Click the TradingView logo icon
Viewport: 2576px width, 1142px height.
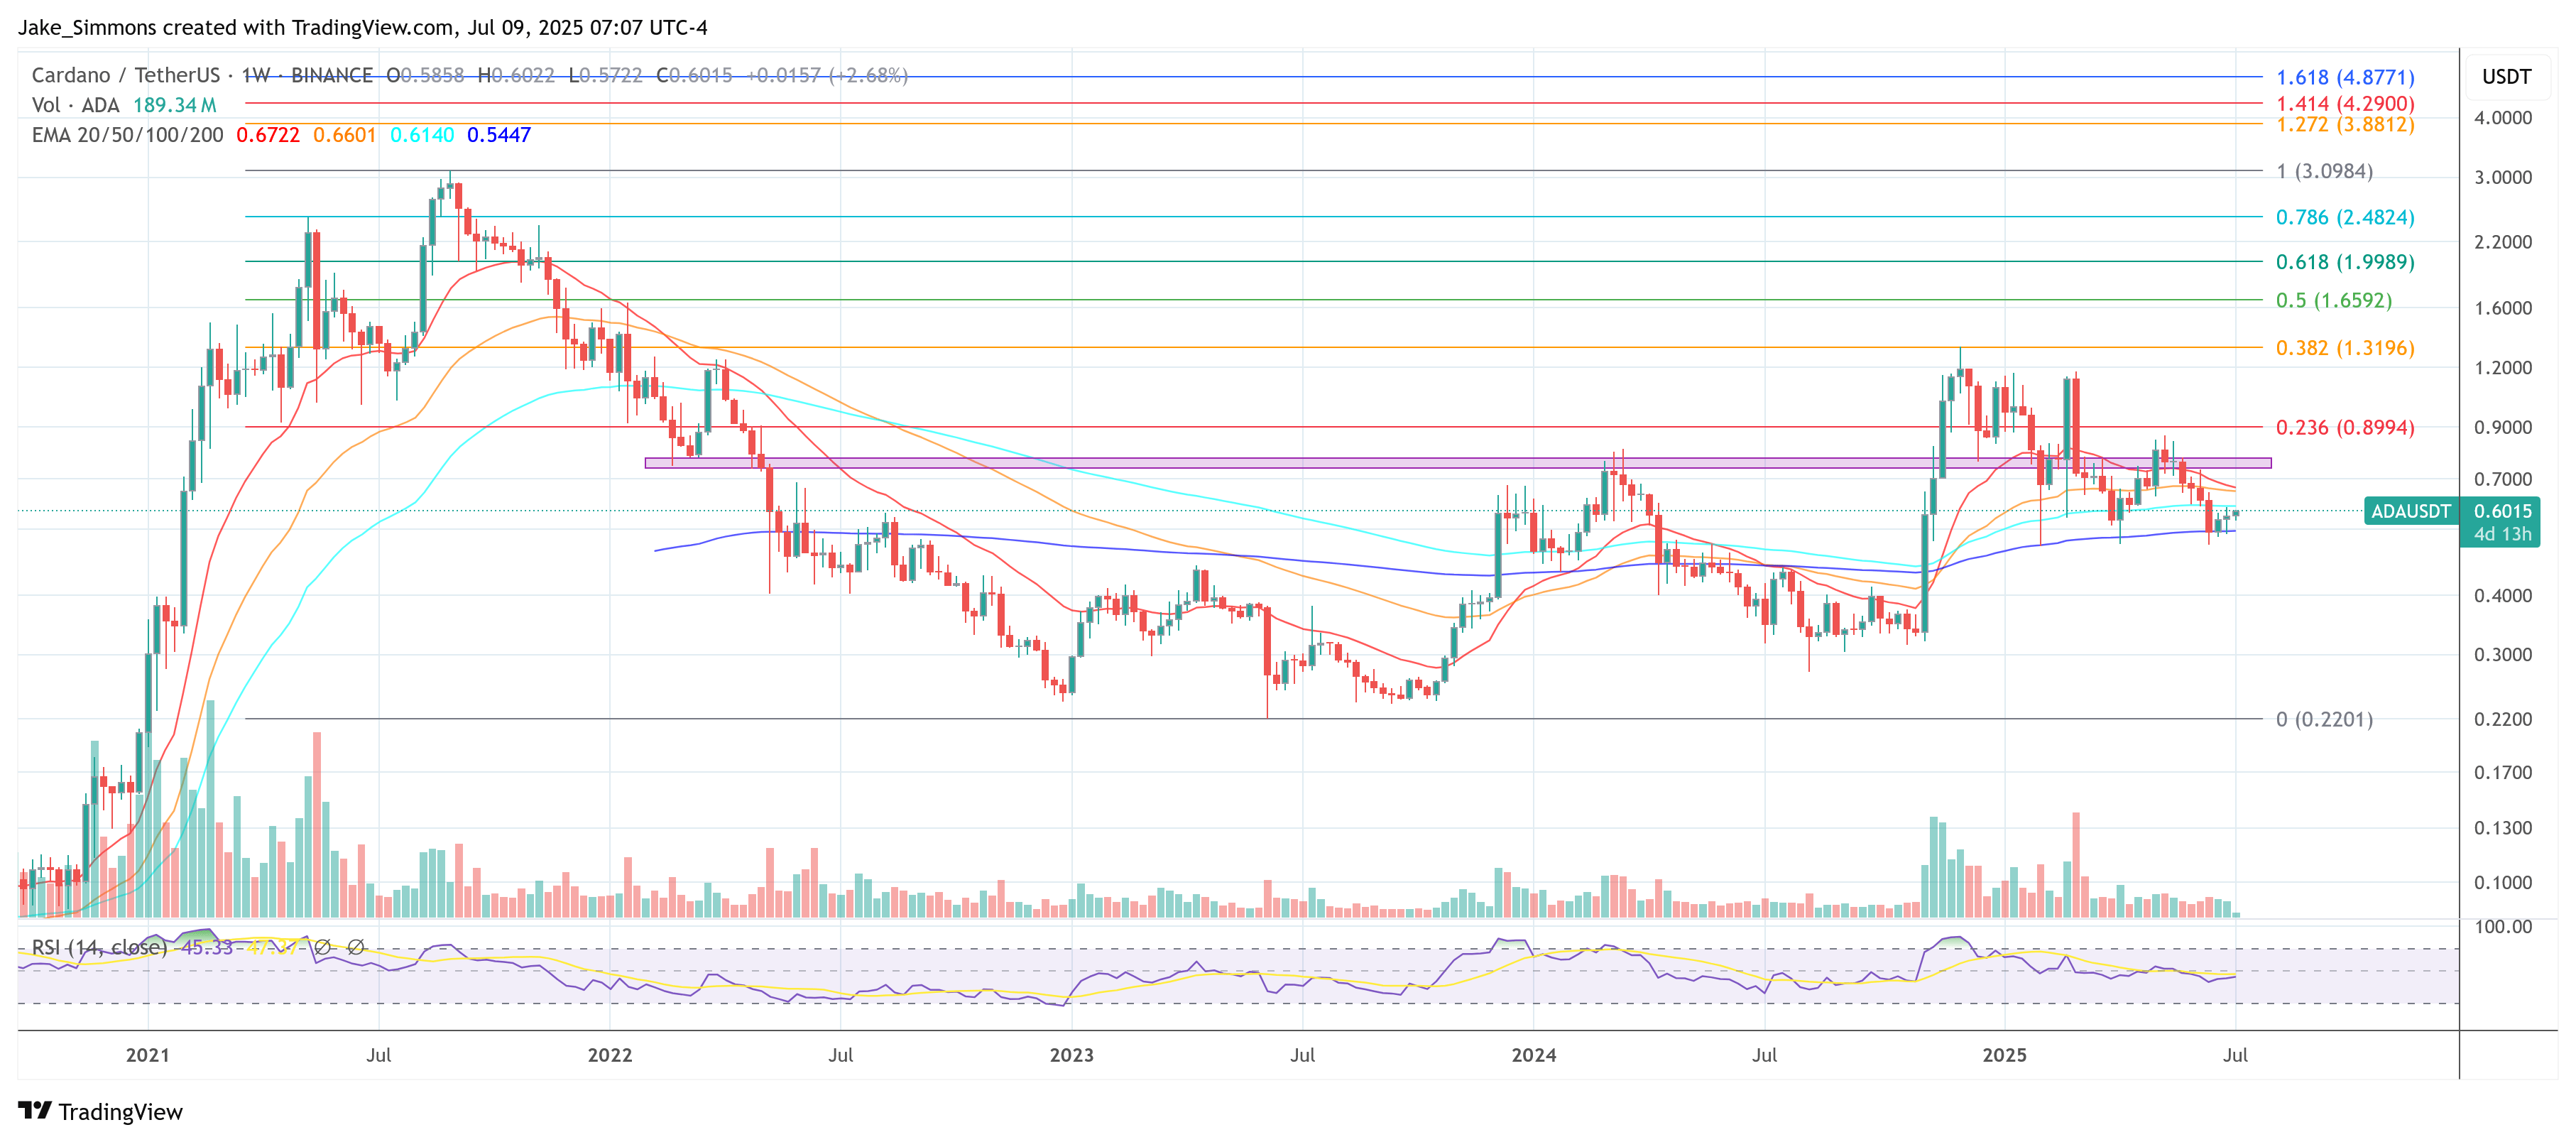(34, 1110)
